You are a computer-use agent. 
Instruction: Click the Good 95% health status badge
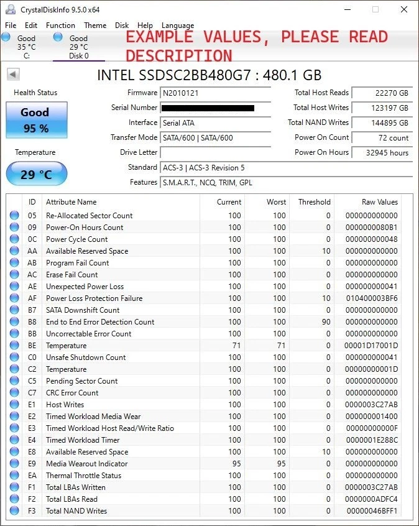coord(36,119)
